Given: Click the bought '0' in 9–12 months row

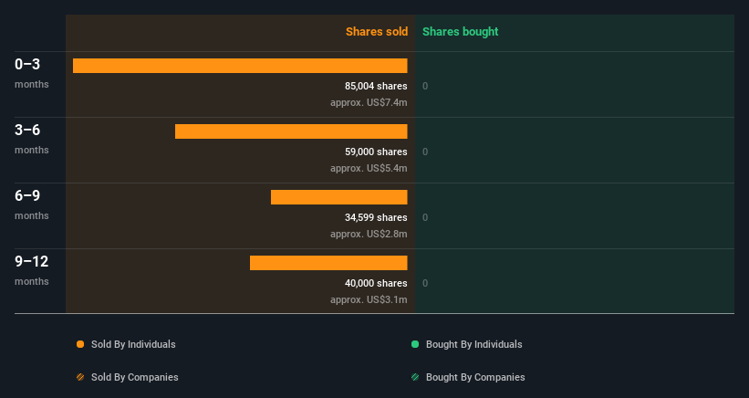Looking at the screenshot, I should tap(425, 283).
